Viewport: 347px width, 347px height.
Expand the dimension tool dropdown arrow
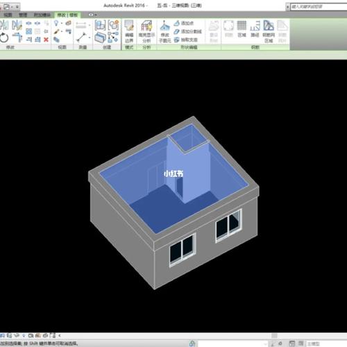click(x=90, y=25)
